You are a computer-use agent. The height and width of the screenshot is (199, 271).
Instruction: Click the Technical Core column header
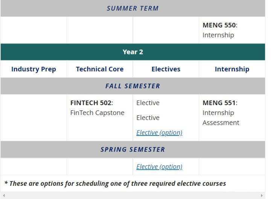(x=100, y=69)
